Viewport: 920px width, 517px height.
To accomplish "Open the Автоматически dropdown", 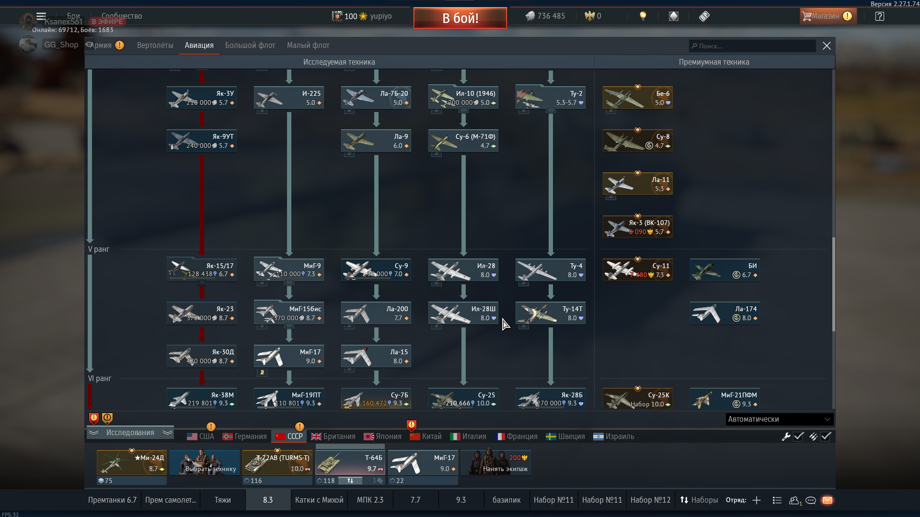I will pos(779,419).
